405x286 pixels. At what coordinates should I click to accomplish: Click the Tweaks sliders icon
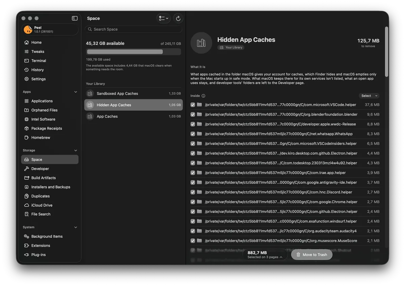(x=27, y=52)
